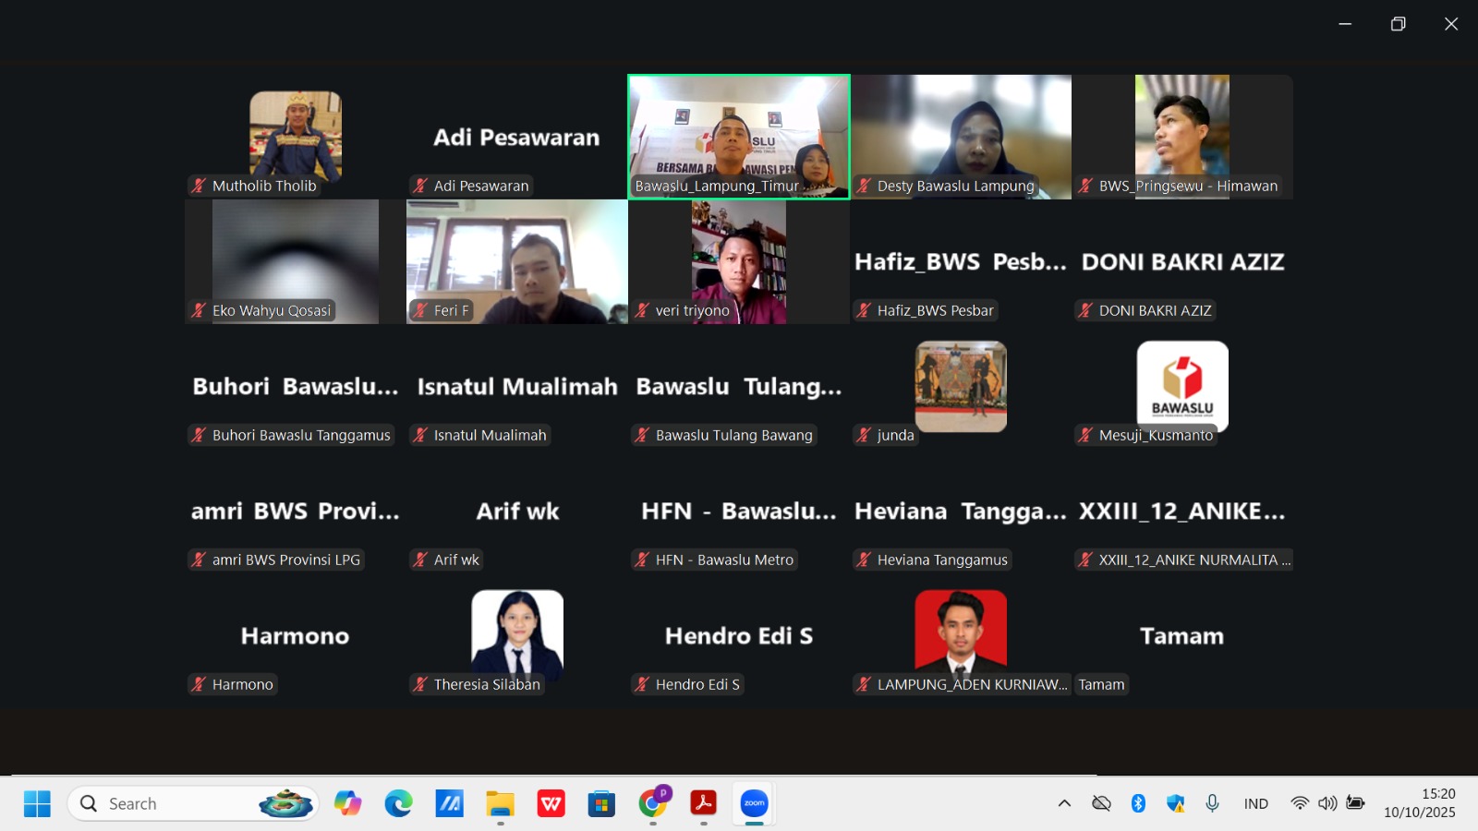Click inside the taskbar Search box

[166, 803]
